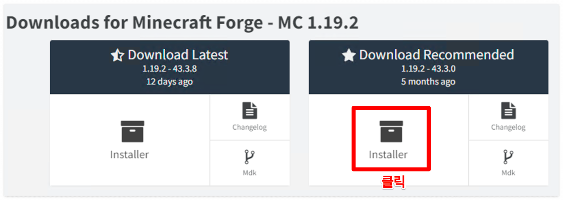Image resolution: width=563 pixels, height=200 pixels.
Task: Select the Download Recommended header title
Action: coord(437,55)
